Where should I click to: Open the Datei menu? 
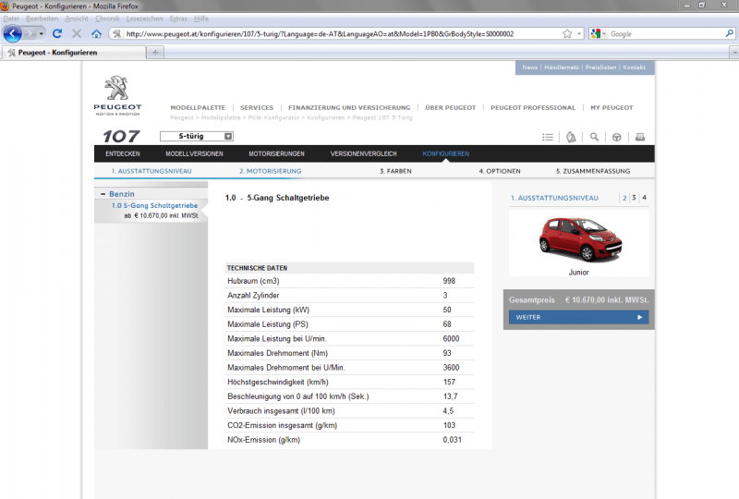(11, 18)
